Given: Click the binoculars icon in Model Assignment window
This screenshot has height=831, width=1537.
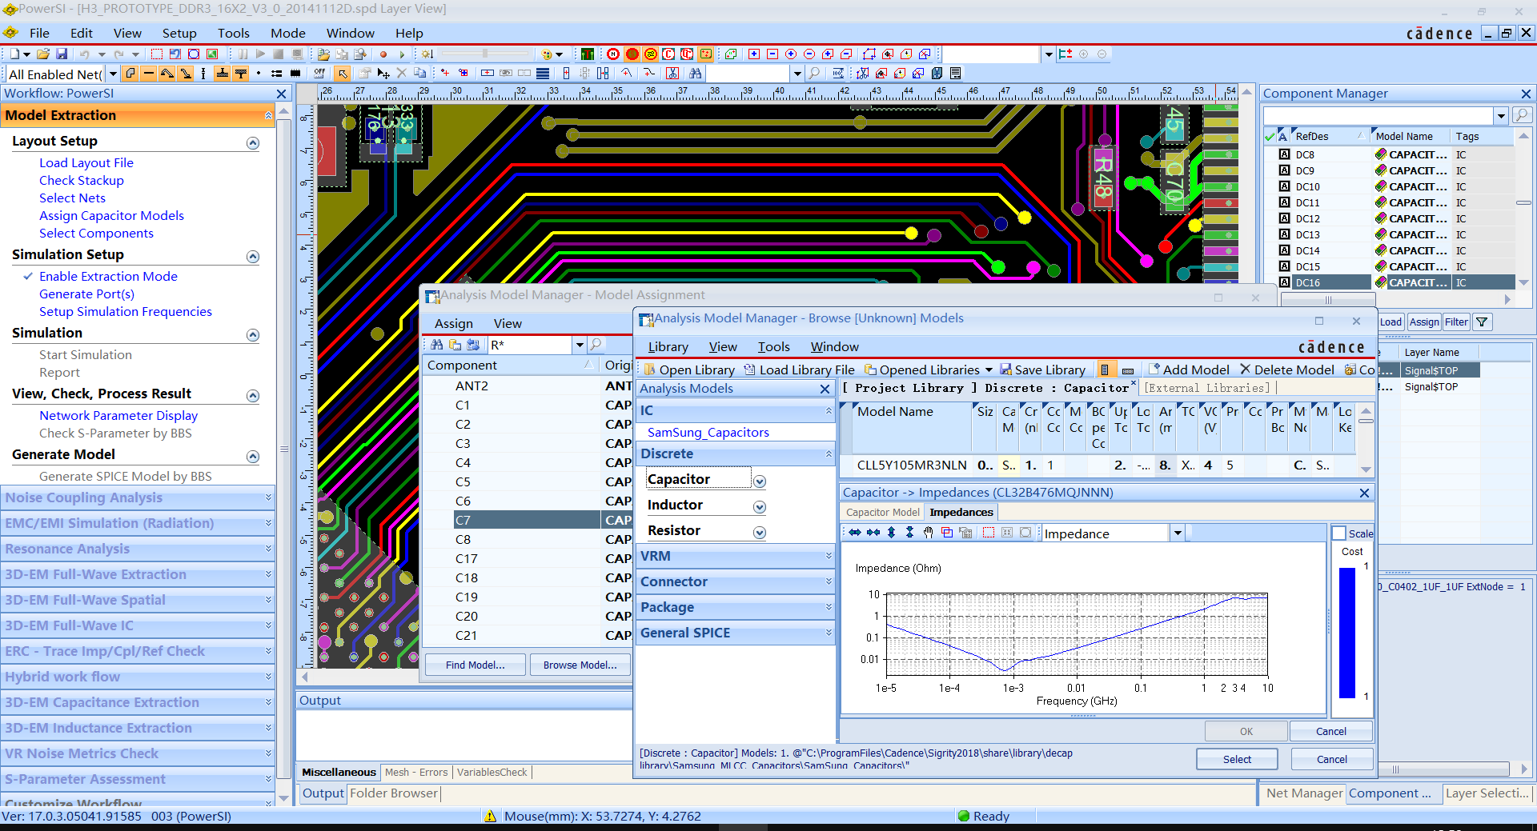Looking at the screenshot, I should [437, 345].
